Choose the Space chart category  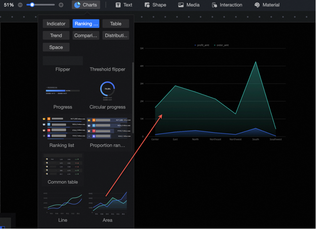click(56, 47)
